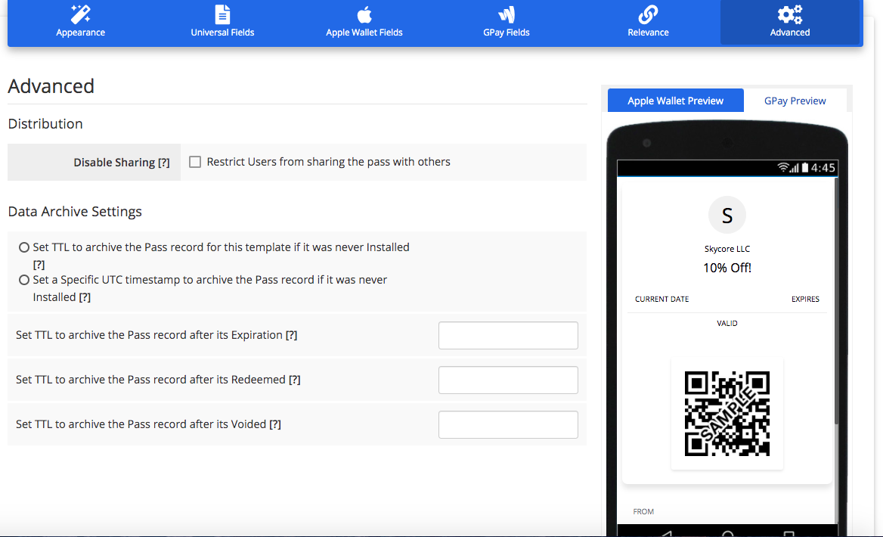The image size is (883, 537).
Task: Click 'CURRENT DATE' label in preview
Action: tap(661, 300)
